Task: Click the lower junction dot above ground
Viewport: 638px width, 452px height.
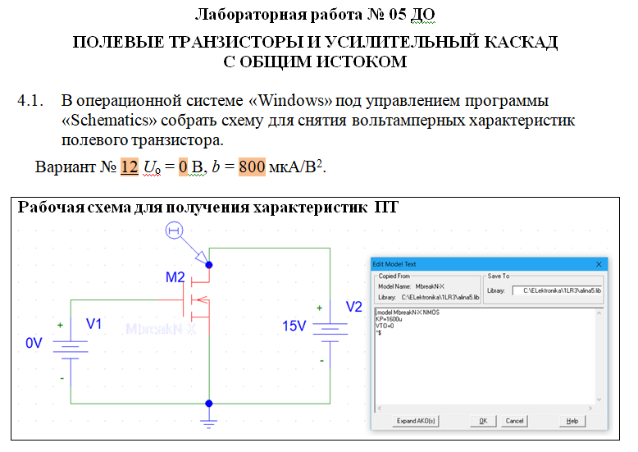Action: pos(209,404)
